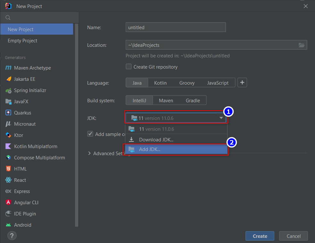The height and width of the screenshot is (243, 315).
Task: Close the New Project dialog
Action: [x=306, y=6]
